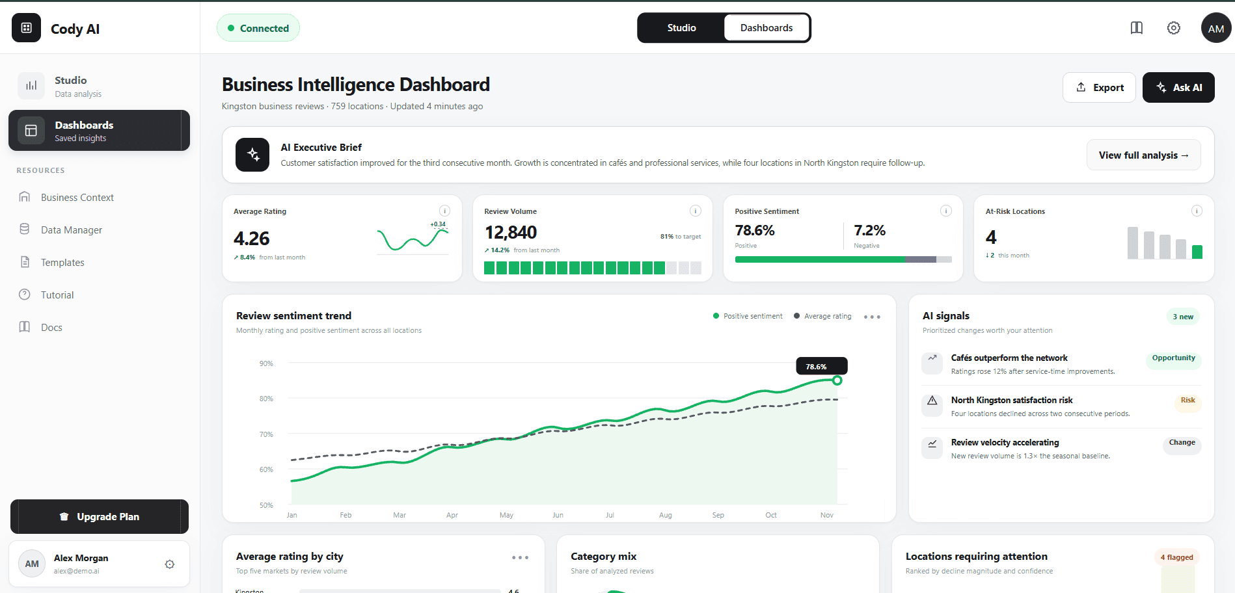Screen dimensions: 1235x593
Task: Click the Business Context building icon
Action: coord(25,197)
